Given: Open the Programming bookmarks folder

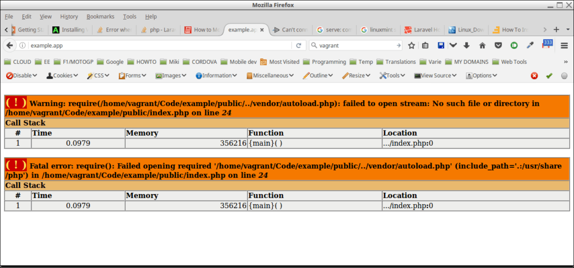Looking at the screenshot, I should click(x=324, y=62).
